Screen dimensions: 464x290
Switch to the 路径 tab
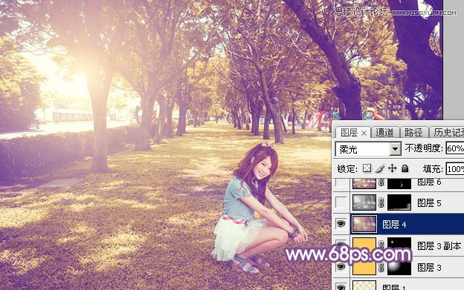413,133
